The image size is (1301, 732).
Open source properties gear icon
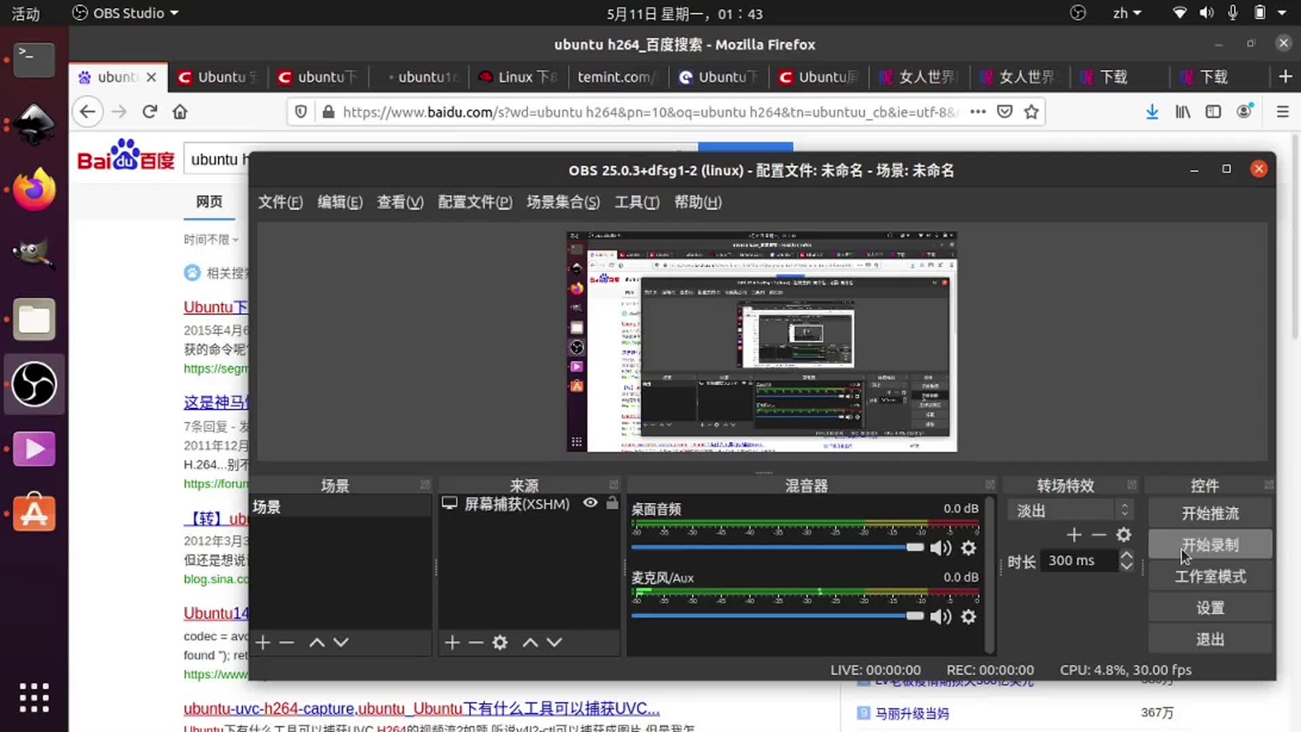[500, 642]
